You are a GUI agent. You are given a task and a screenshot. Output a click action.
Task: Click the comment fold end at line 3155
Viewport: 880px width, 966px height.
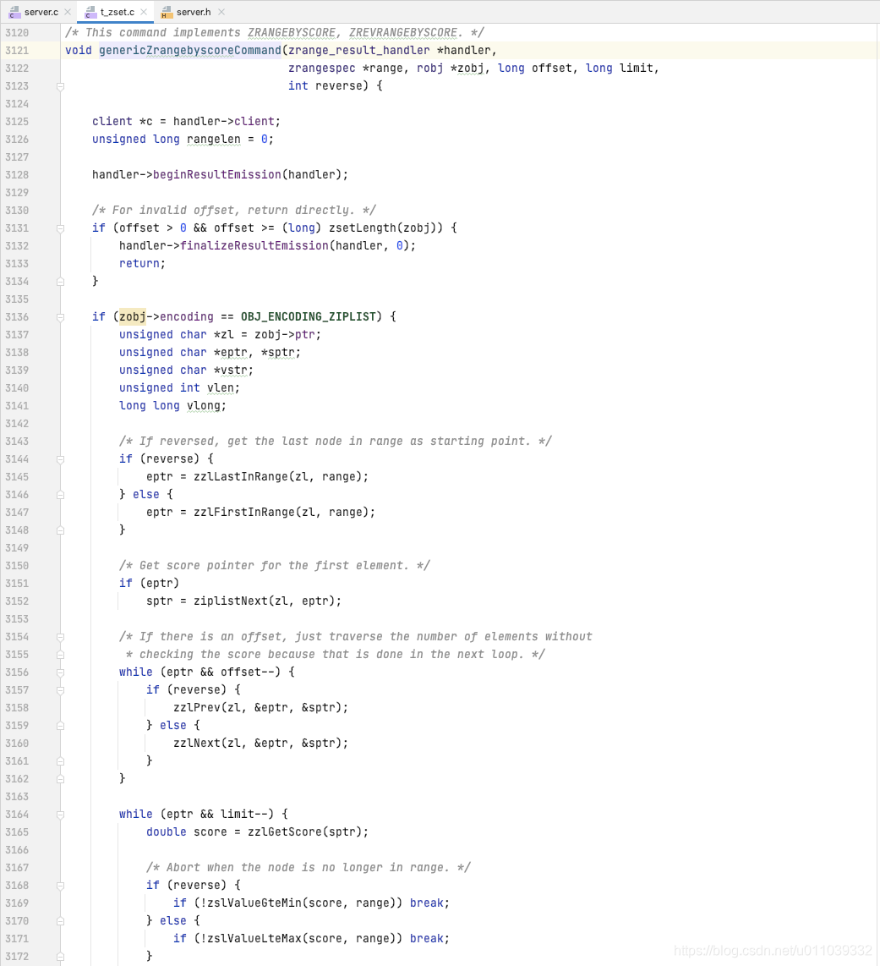click(x=60, y=655)
